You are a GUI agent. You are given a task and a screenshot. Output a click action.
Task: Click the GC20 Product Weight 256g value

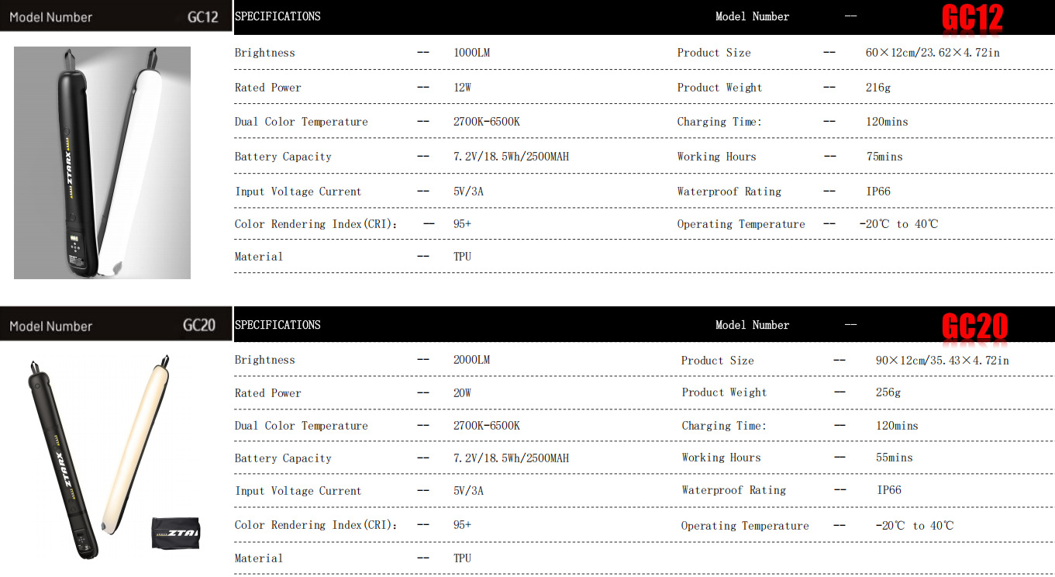888,393
